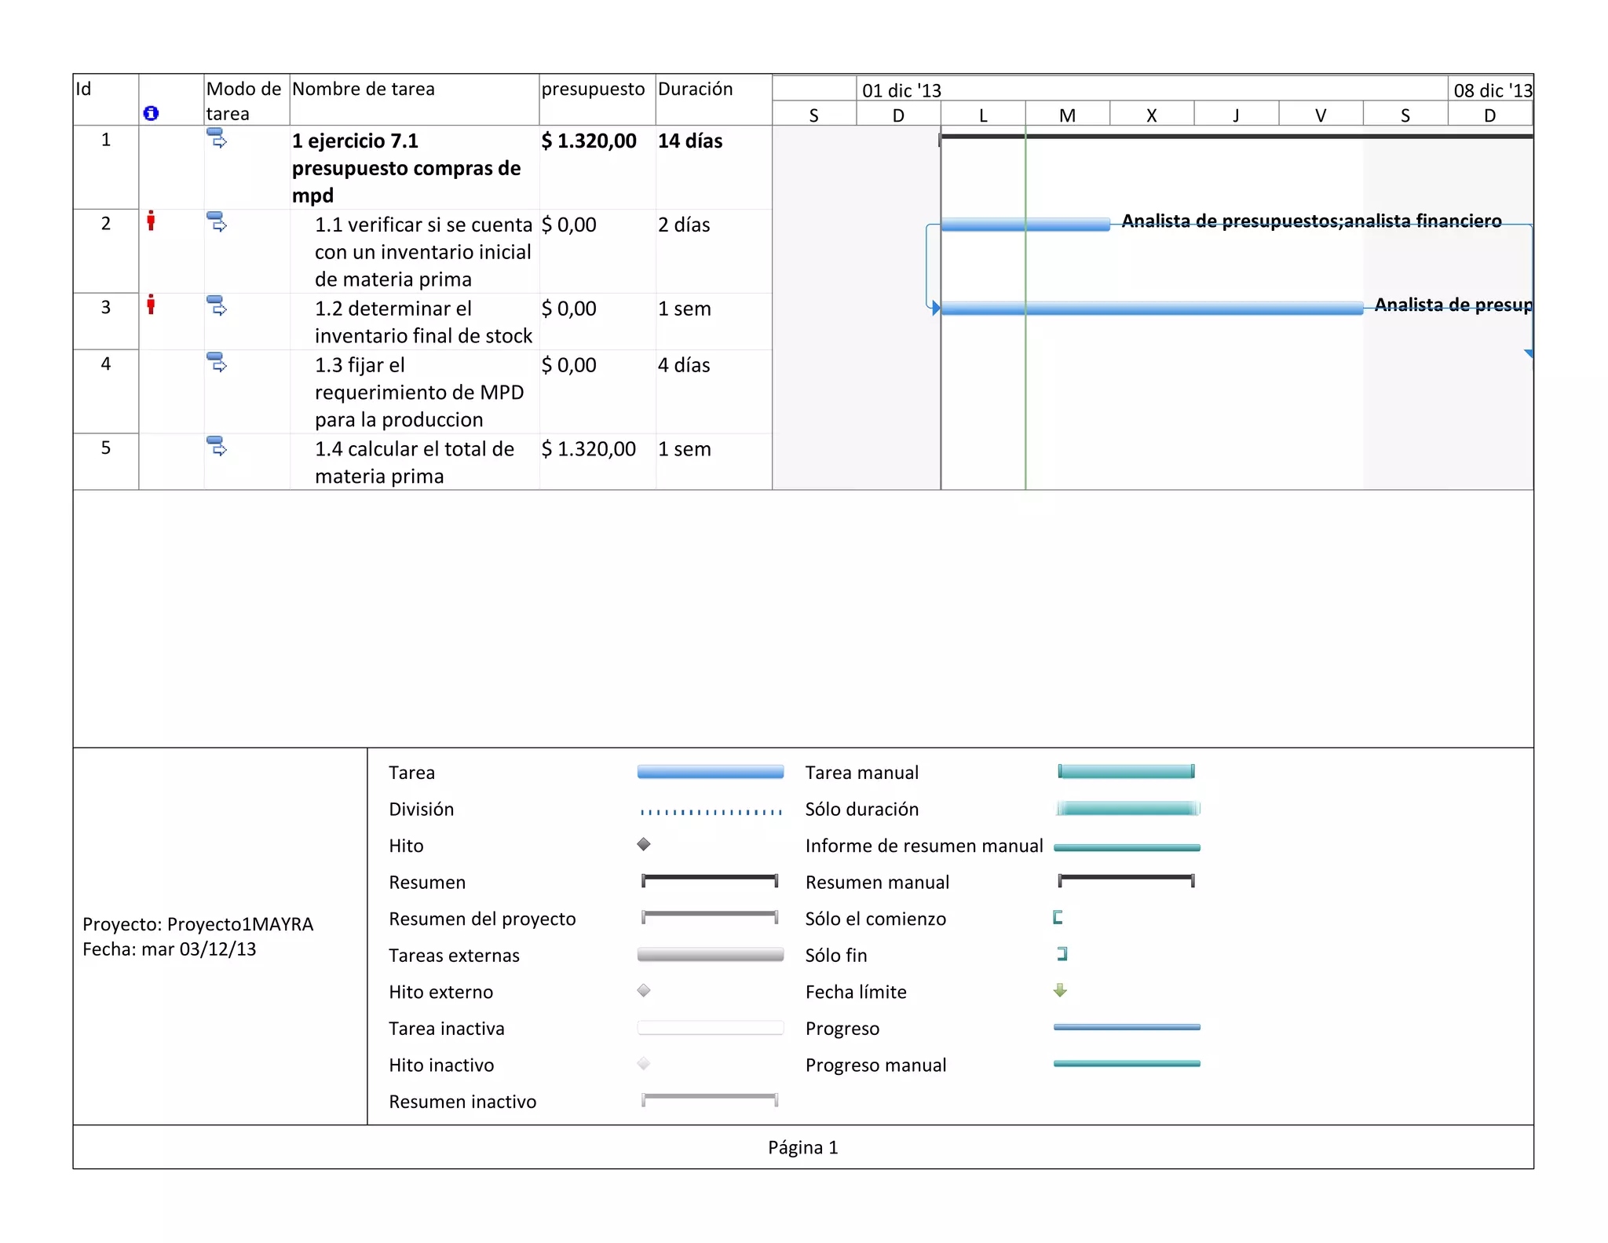Click the green Fecha límite arrow symbol

coord(1060,990)
